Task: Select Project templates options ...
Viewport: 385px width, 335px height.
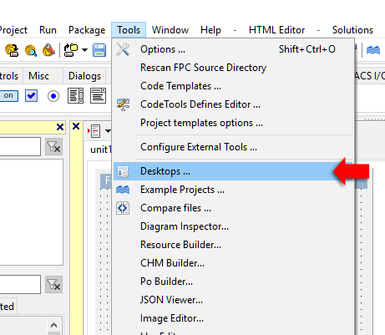Action: click(233, 123)
